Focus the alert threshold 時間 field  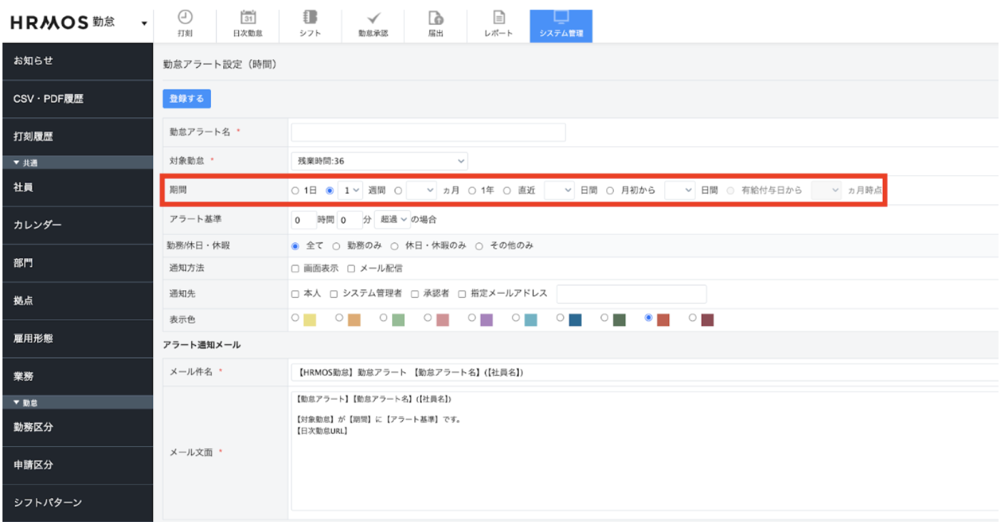[x=303, y=220]
